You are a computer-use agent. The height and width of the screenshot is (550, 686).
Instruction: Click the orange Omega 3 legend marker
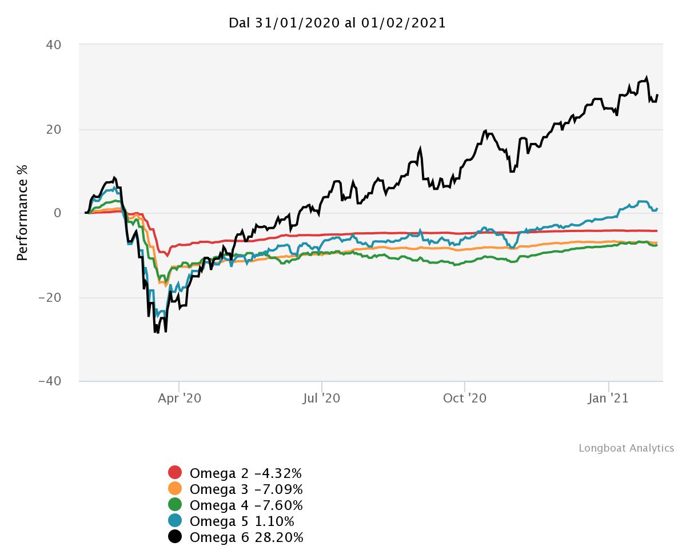point(175,489)
